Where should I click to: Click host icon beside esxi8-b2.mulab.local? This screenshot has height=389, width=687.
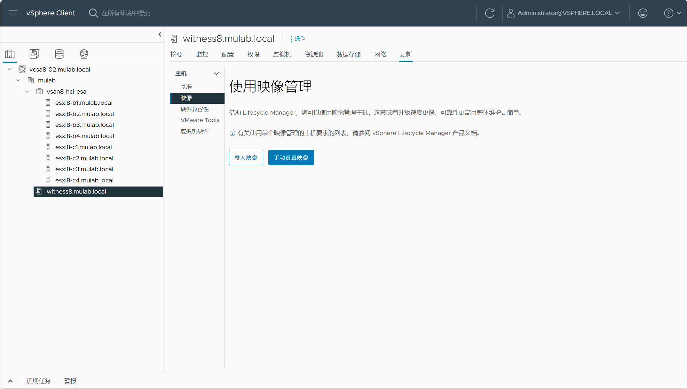pyautogui.click(x=48, y=114)
